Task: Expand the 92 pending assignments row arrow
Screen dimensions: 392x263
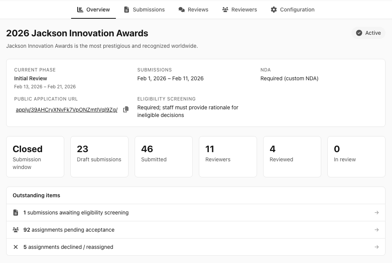Action: pos(377,229)
